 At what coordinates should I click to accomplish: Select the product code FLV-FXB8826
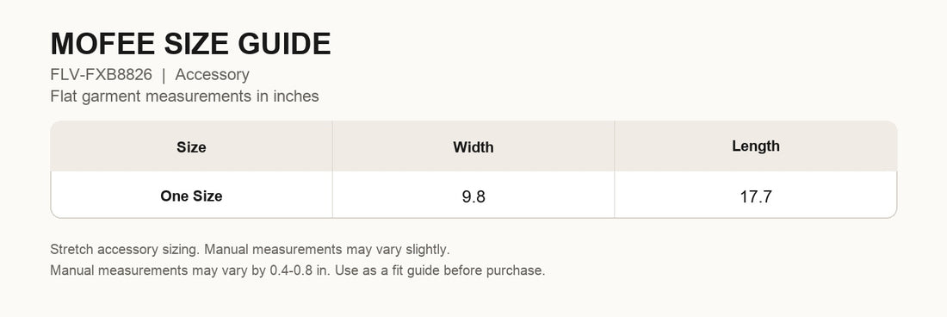(101, 75)
